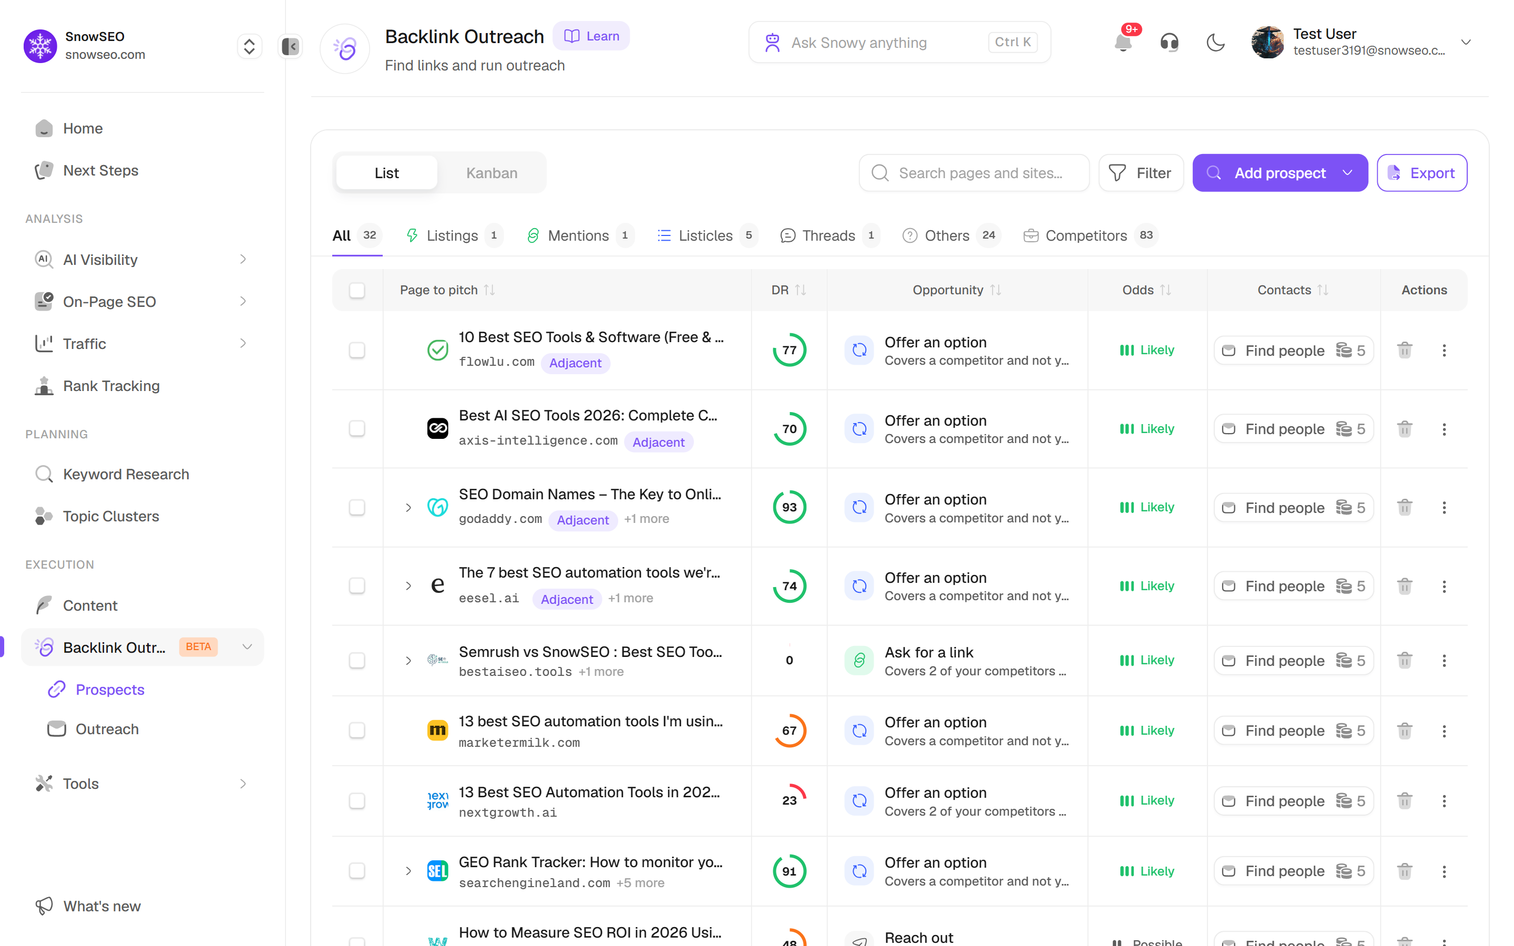Click the DR 93 score gauge

click(x=789, y=507)
